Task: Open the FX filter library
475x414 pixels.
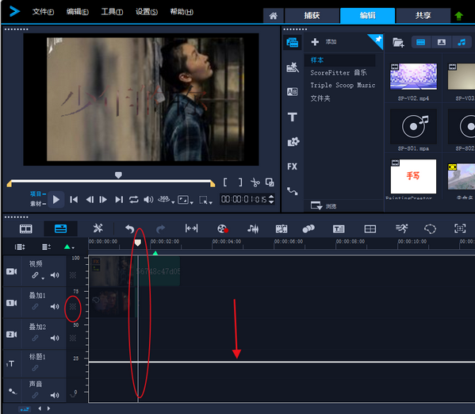Action: (293, 167)
